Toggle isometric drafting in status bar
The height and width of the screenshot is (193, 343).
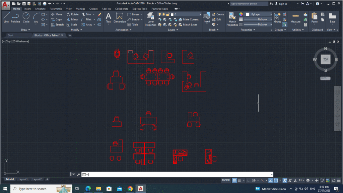pos(262,180)
